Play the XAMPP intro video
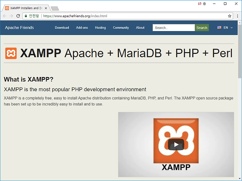This screenshot has width=242, height=181. point(176,145)
